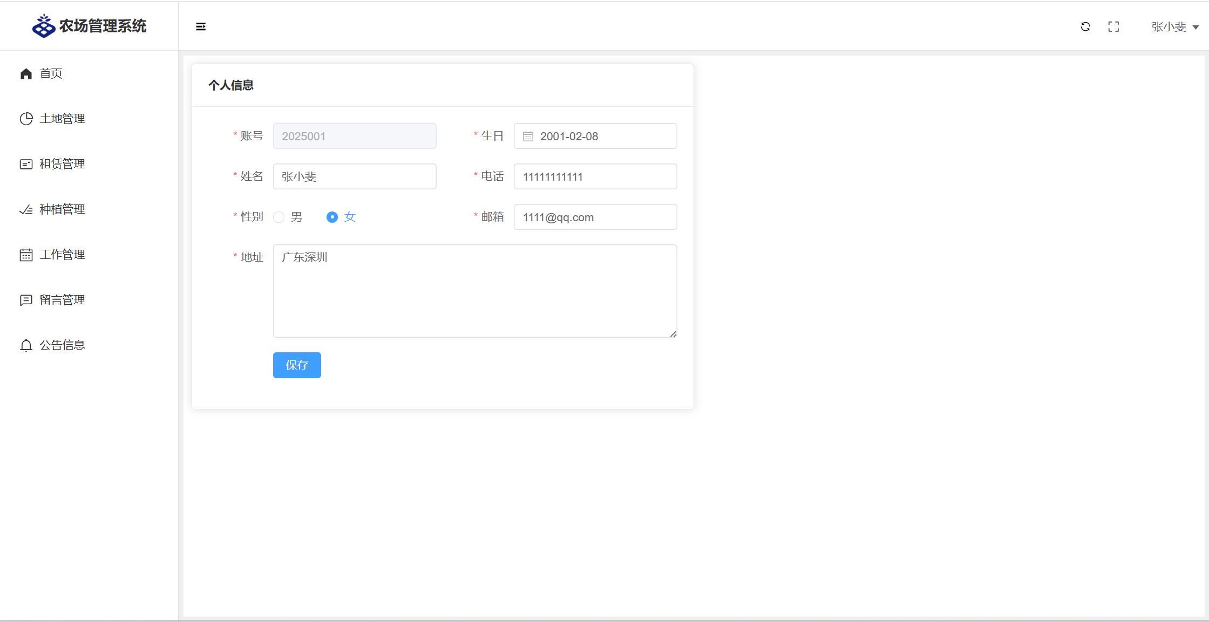The height and width of the screenshot is (622, 1209).
Task: Click the 农场管理系统 logo title
Action: click(103, 26)
